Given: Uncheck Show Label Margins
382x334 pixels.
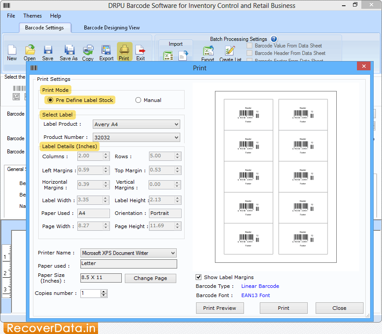Looking at the screenshot, I should [x=199, y=277].
